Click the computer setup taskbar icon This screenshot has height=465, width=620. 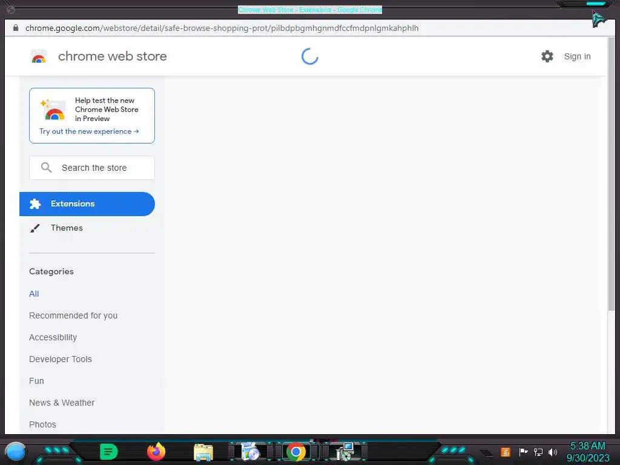345,452
